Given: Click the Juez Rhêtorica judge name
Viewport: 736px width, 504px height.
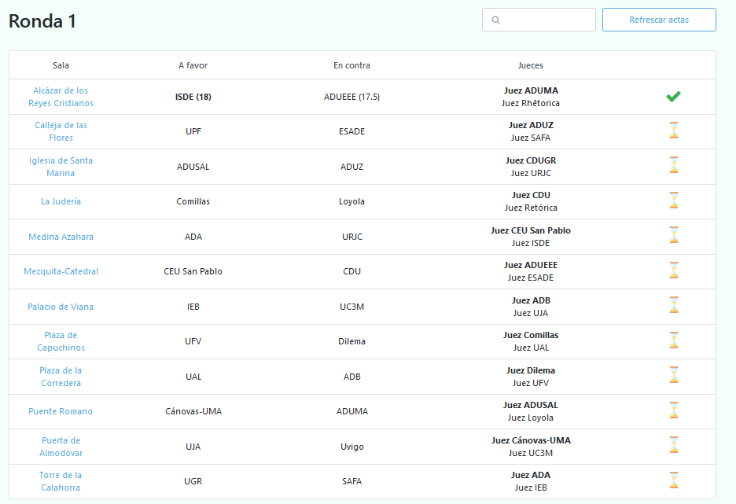Looking at the screenshot, I should point(531,103).
